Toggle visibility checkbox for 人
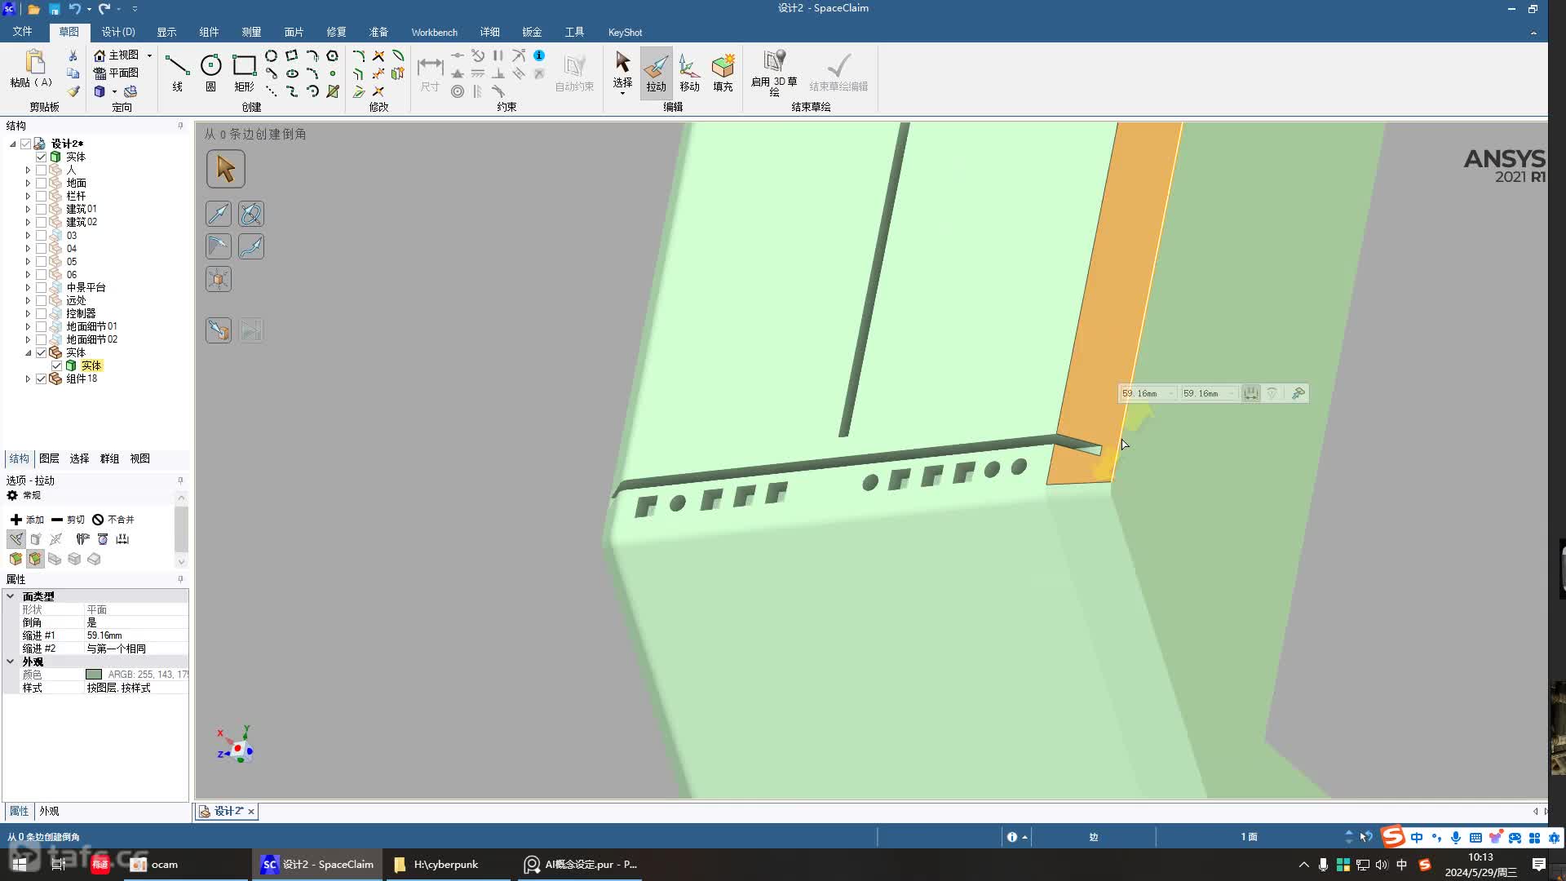Viewport: 1566px width, 881px height. point(41,170)
